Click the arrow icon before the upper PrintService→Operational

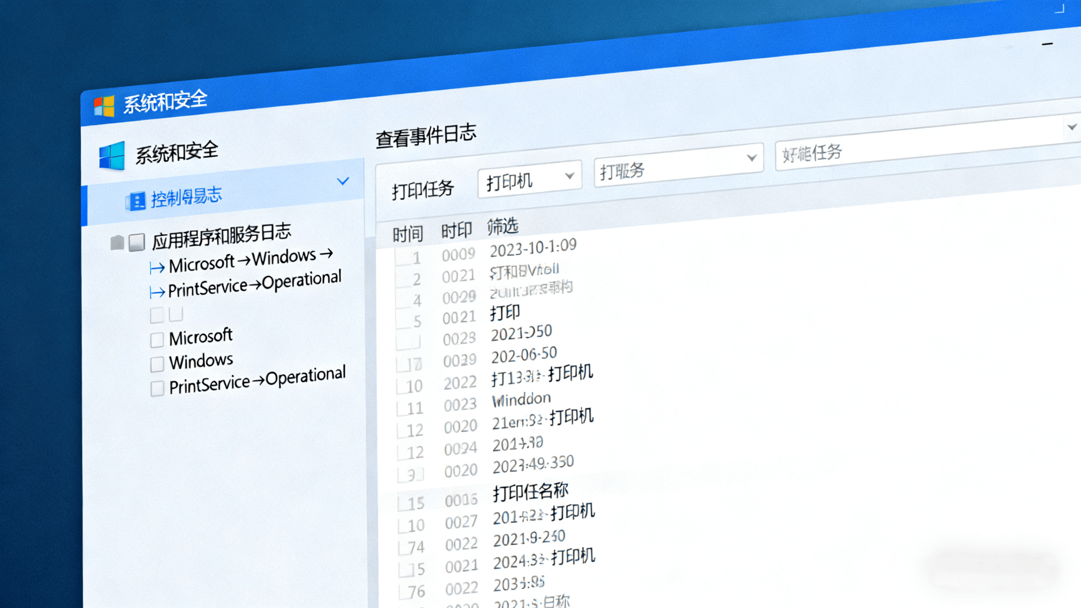157,292
